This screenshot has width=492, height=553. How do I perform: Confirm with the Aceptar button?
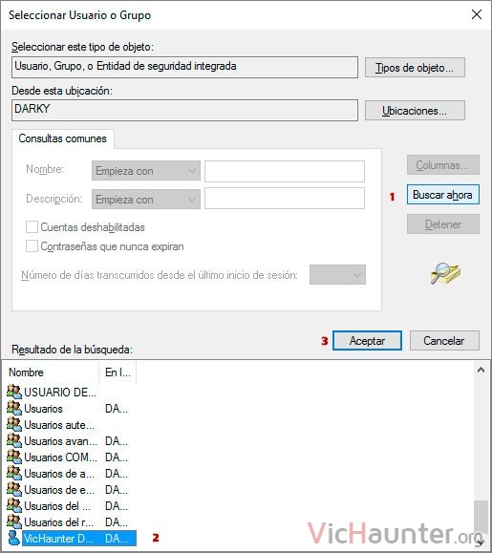coord(367,340)
